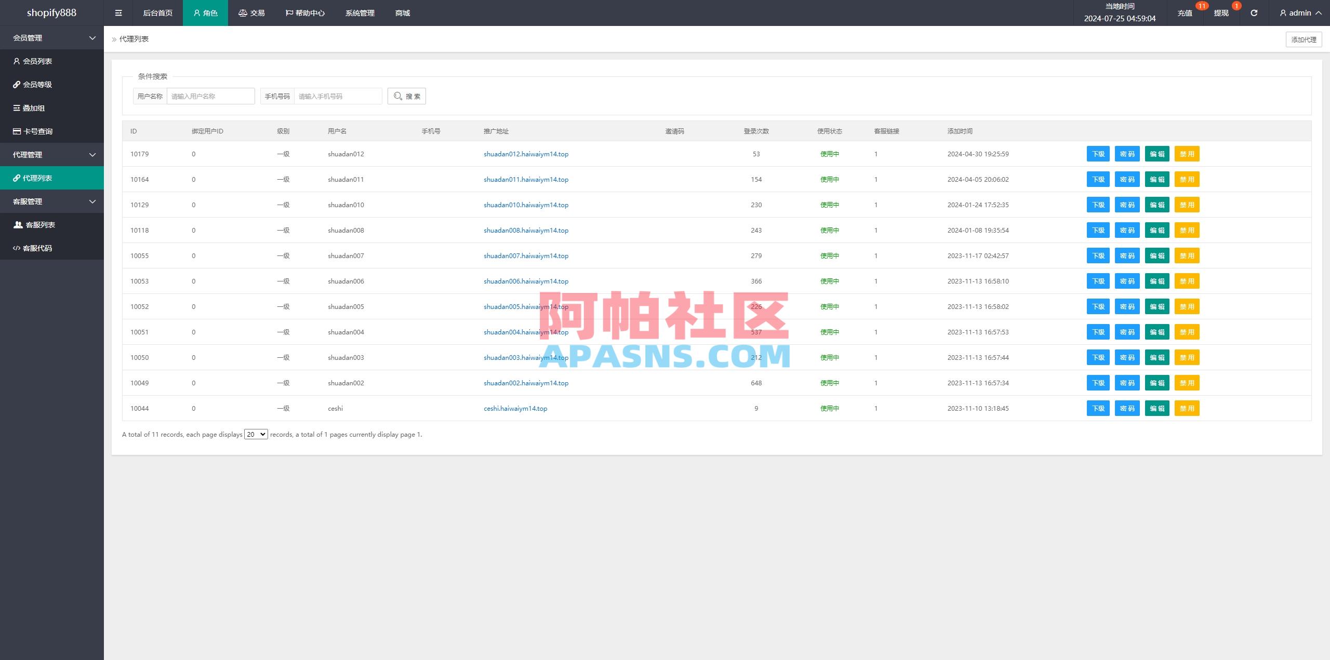Click 使用中 status on shuadan007 row
Image resolution: width=1330 pixels, height=660 pixels.
(x=829, y=255)
